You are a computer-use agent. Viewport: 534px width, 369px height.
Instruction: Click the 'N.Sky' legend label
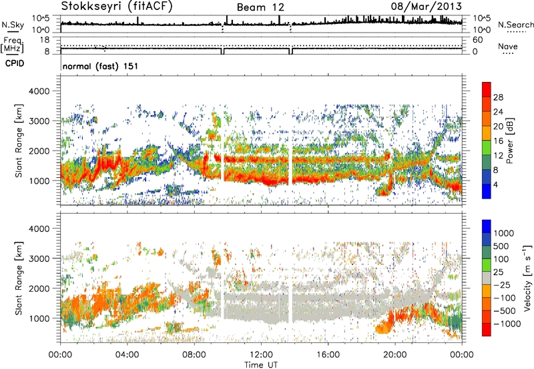13,25
